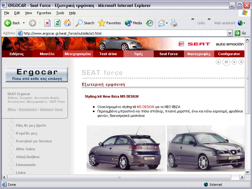Screen dimensions: 252x189
Task: Open the Search pane
Action: click(x=85, y=23)
